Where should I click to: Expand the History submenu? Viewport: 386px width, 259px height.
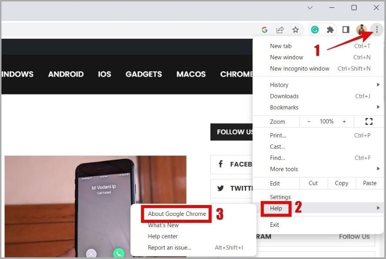pyautogui.click(x=318, y=85)
